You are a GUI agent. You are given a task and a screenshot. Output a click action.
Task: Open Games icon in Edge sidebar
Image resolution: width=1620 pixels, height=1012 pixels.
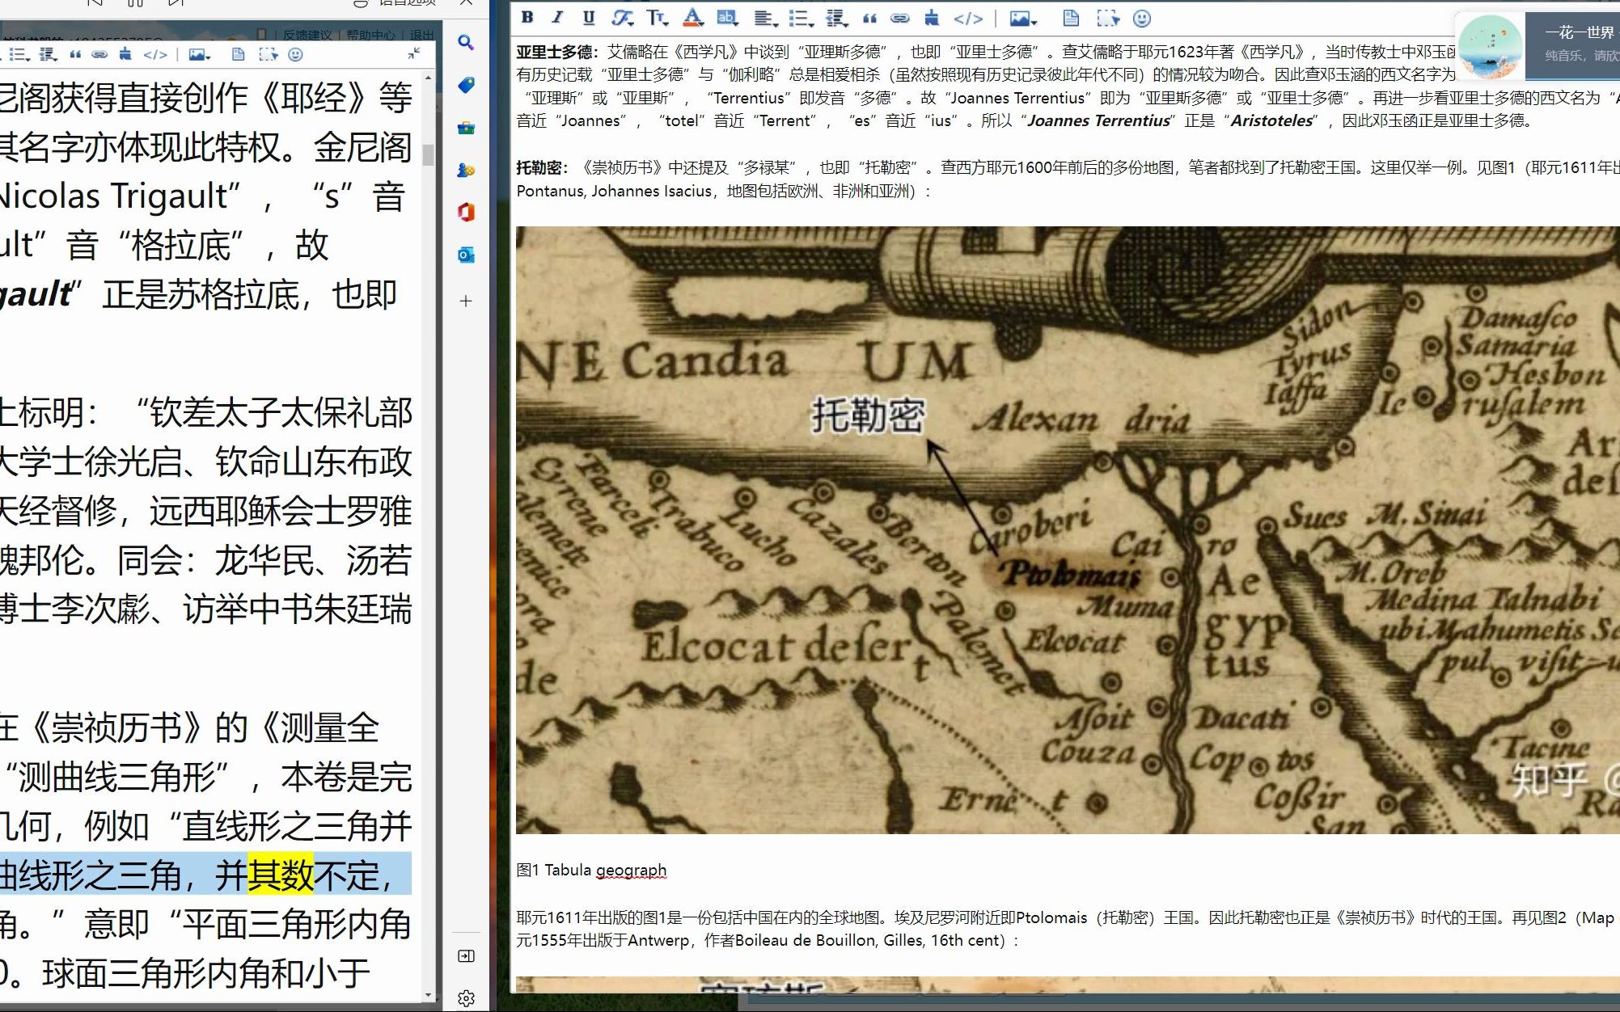click(466, 170)
